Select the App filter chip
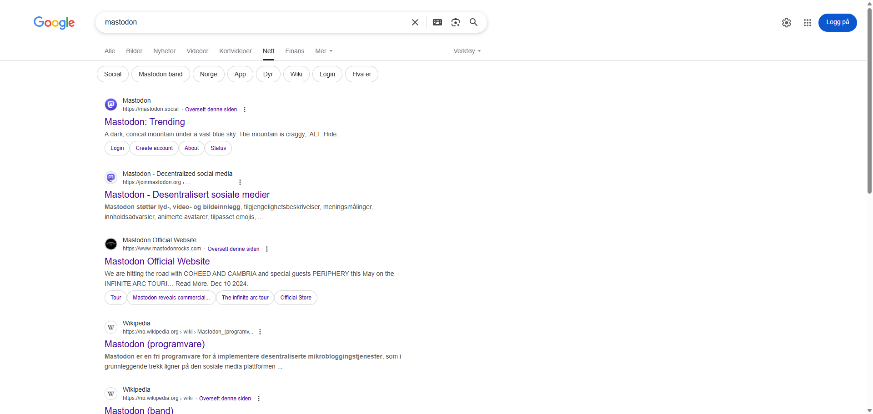Viewport: 873px width, 414px height. pos(240,74)
